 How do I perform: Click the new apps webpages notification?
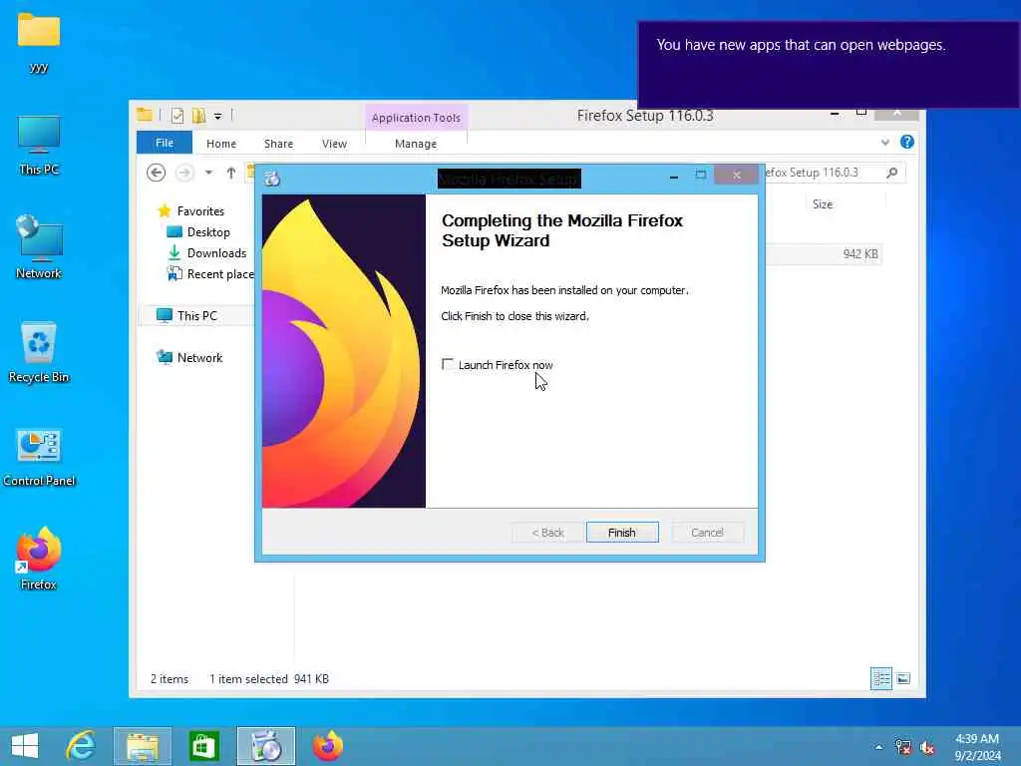(x=829, y=65)
